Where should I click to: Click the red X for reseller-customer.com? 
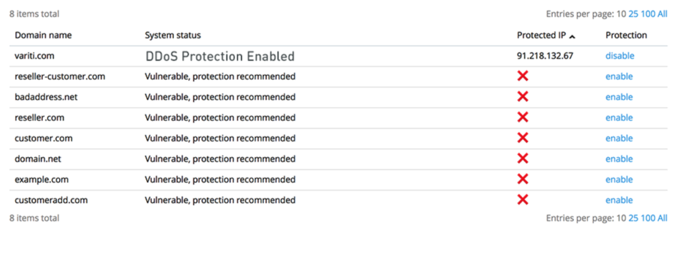(x=523, y=76)
